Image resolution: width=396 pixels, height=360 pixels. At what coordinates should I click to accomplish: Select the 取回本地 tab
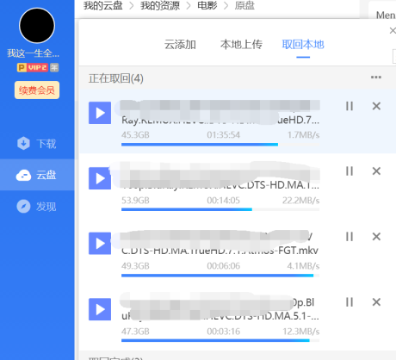click(x=303, y=45)
